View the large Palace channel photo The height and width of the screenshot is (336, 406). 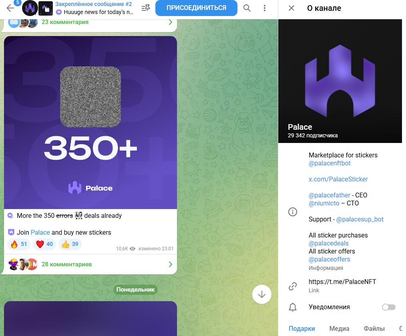point(340,81)
